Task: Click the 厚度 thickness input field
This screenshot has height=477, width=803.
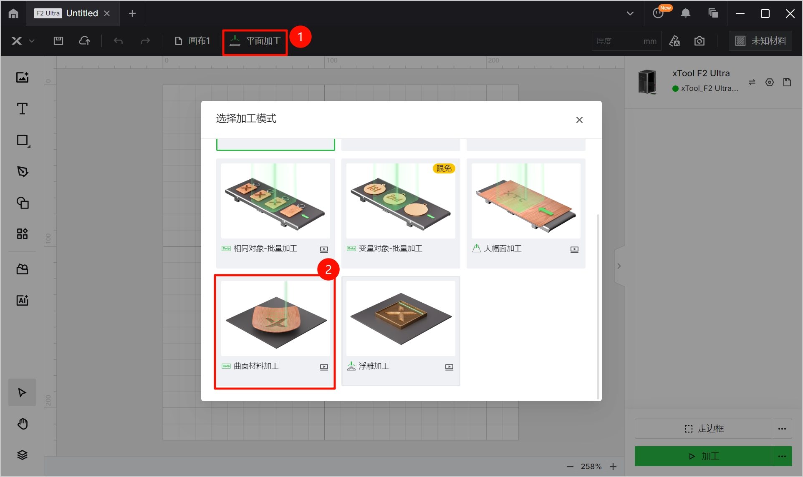Action: click(x=626, y=41)
